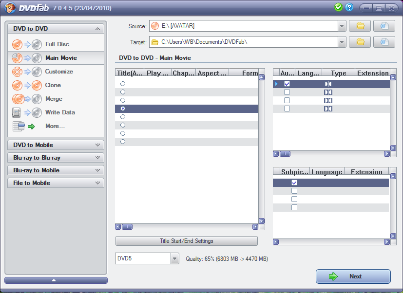403x293 pixels.
Task: Click the Merge discs icon
Action: point(27,99)
